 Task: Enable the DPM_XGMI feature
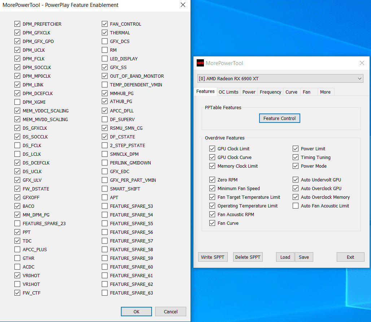(x=17, y=102)
